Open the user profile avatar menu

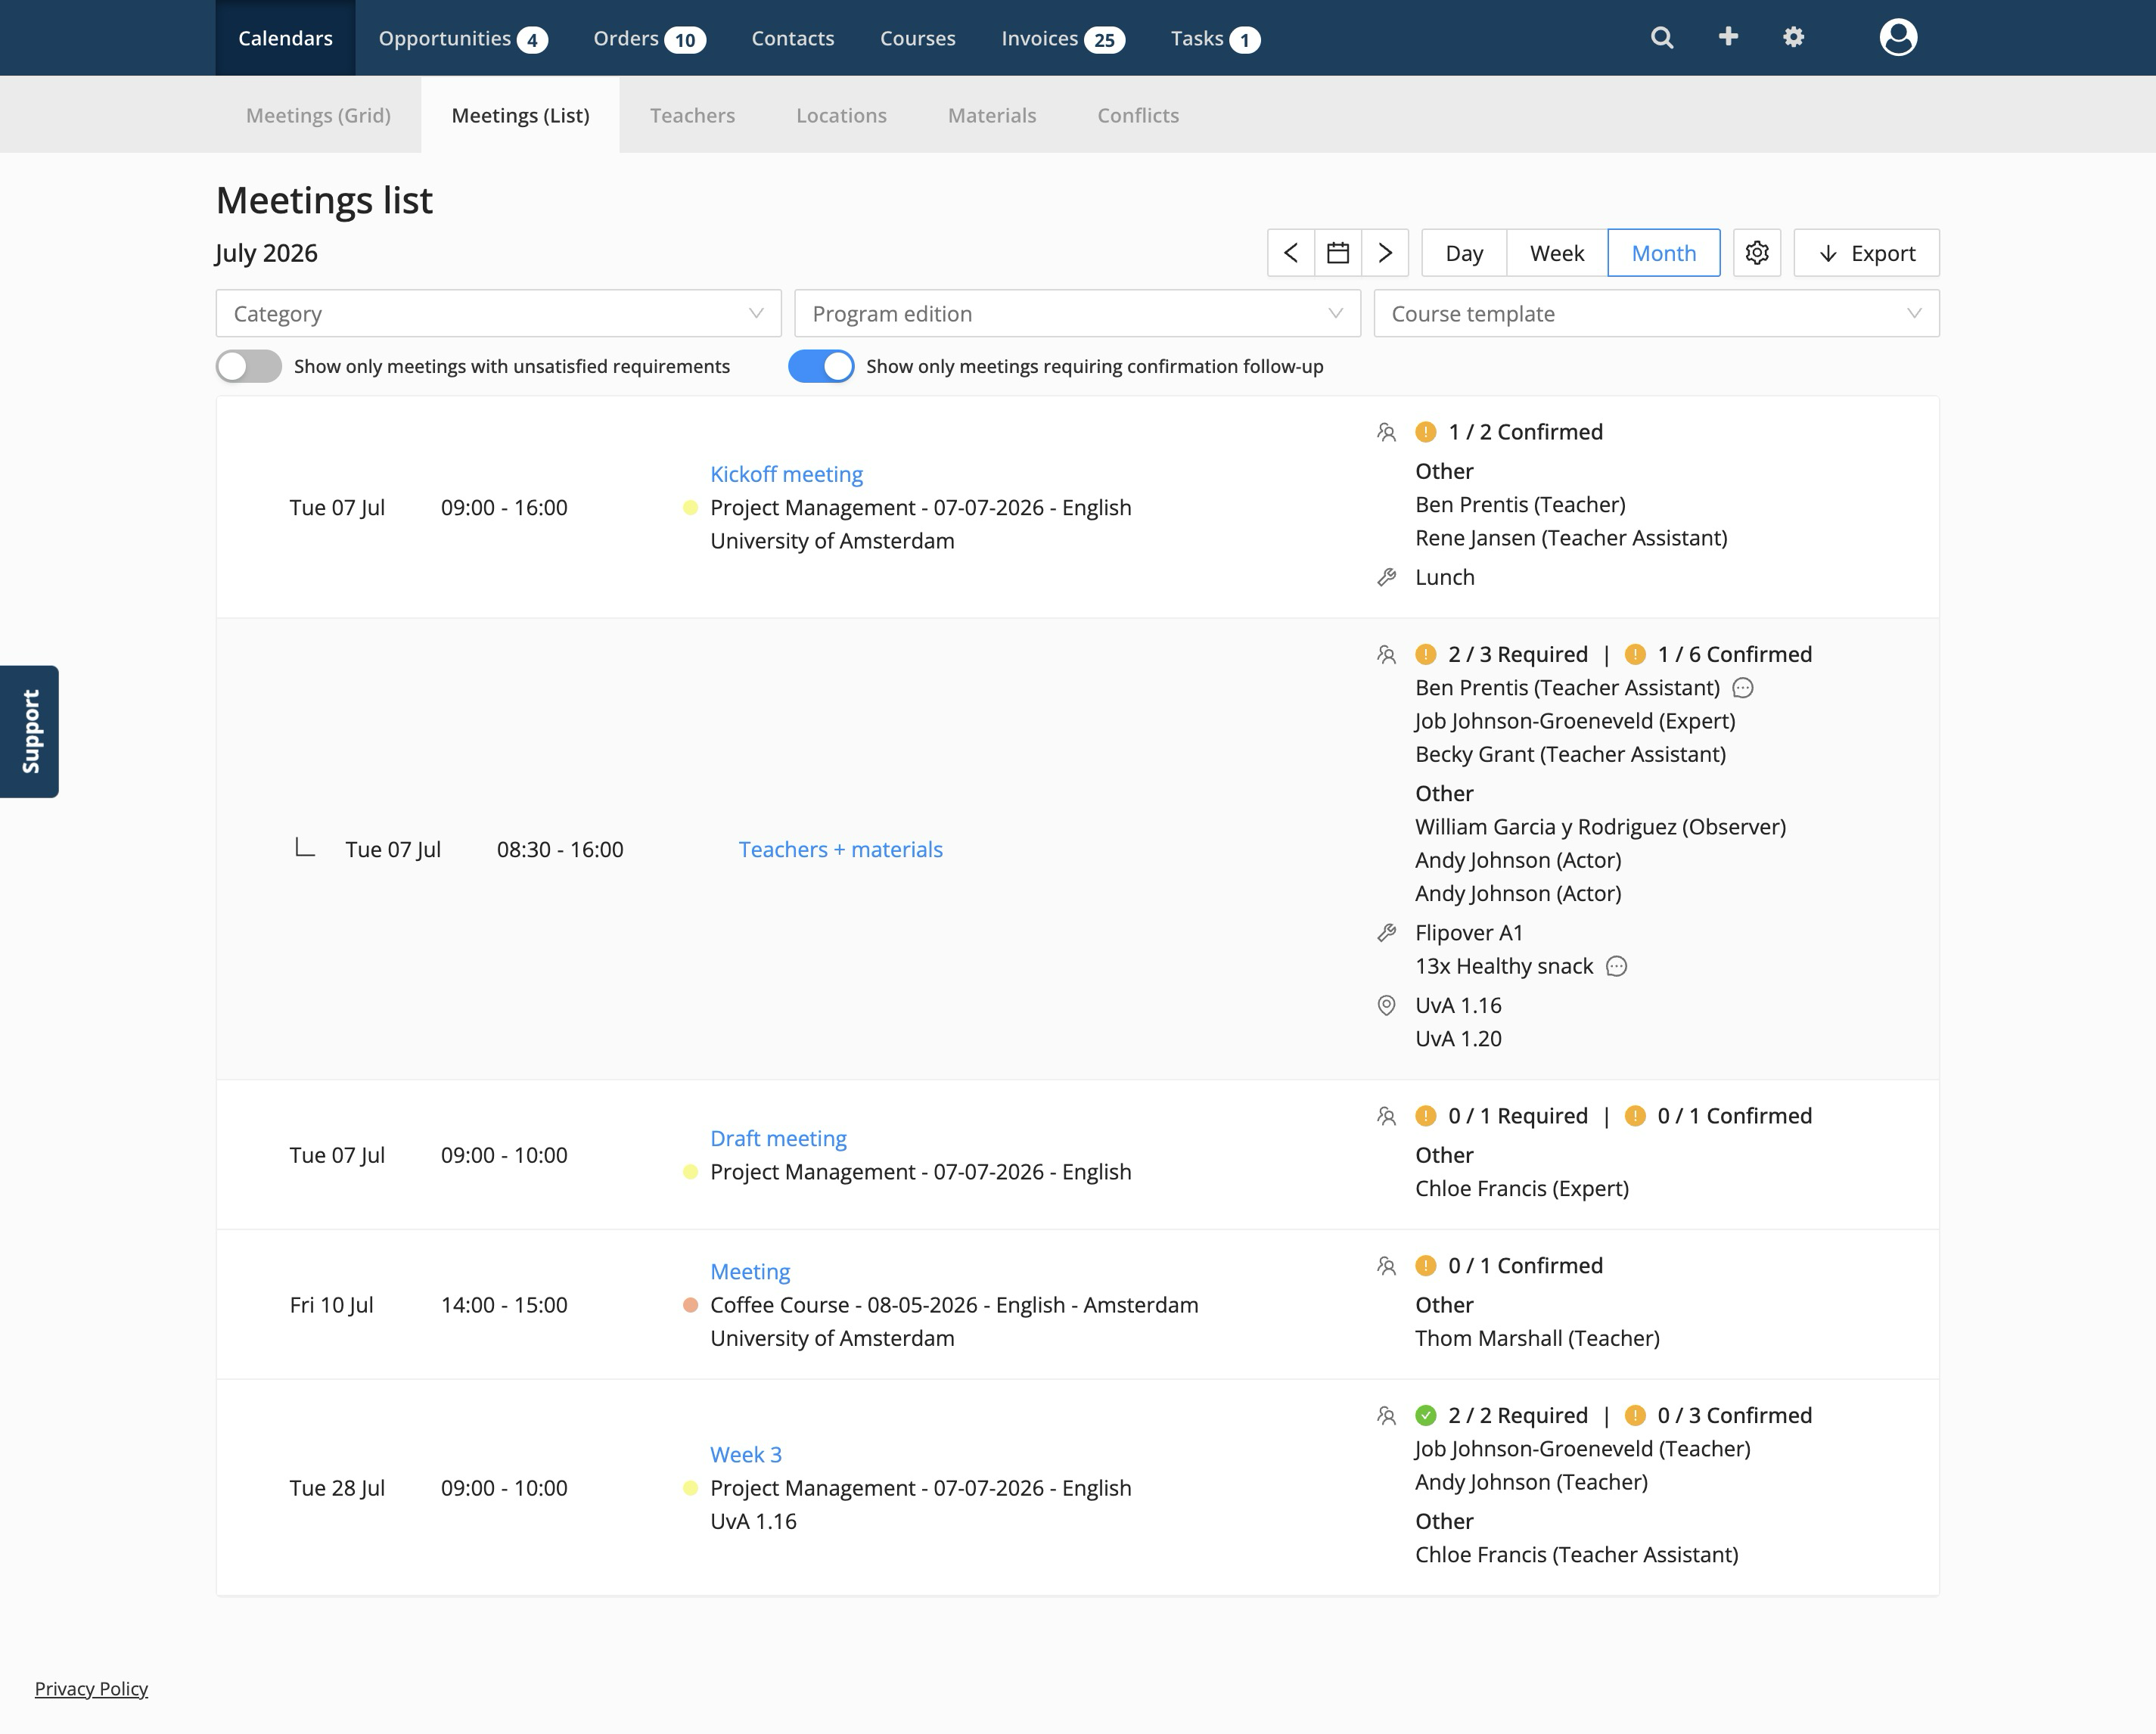[x=1898, y=37]
